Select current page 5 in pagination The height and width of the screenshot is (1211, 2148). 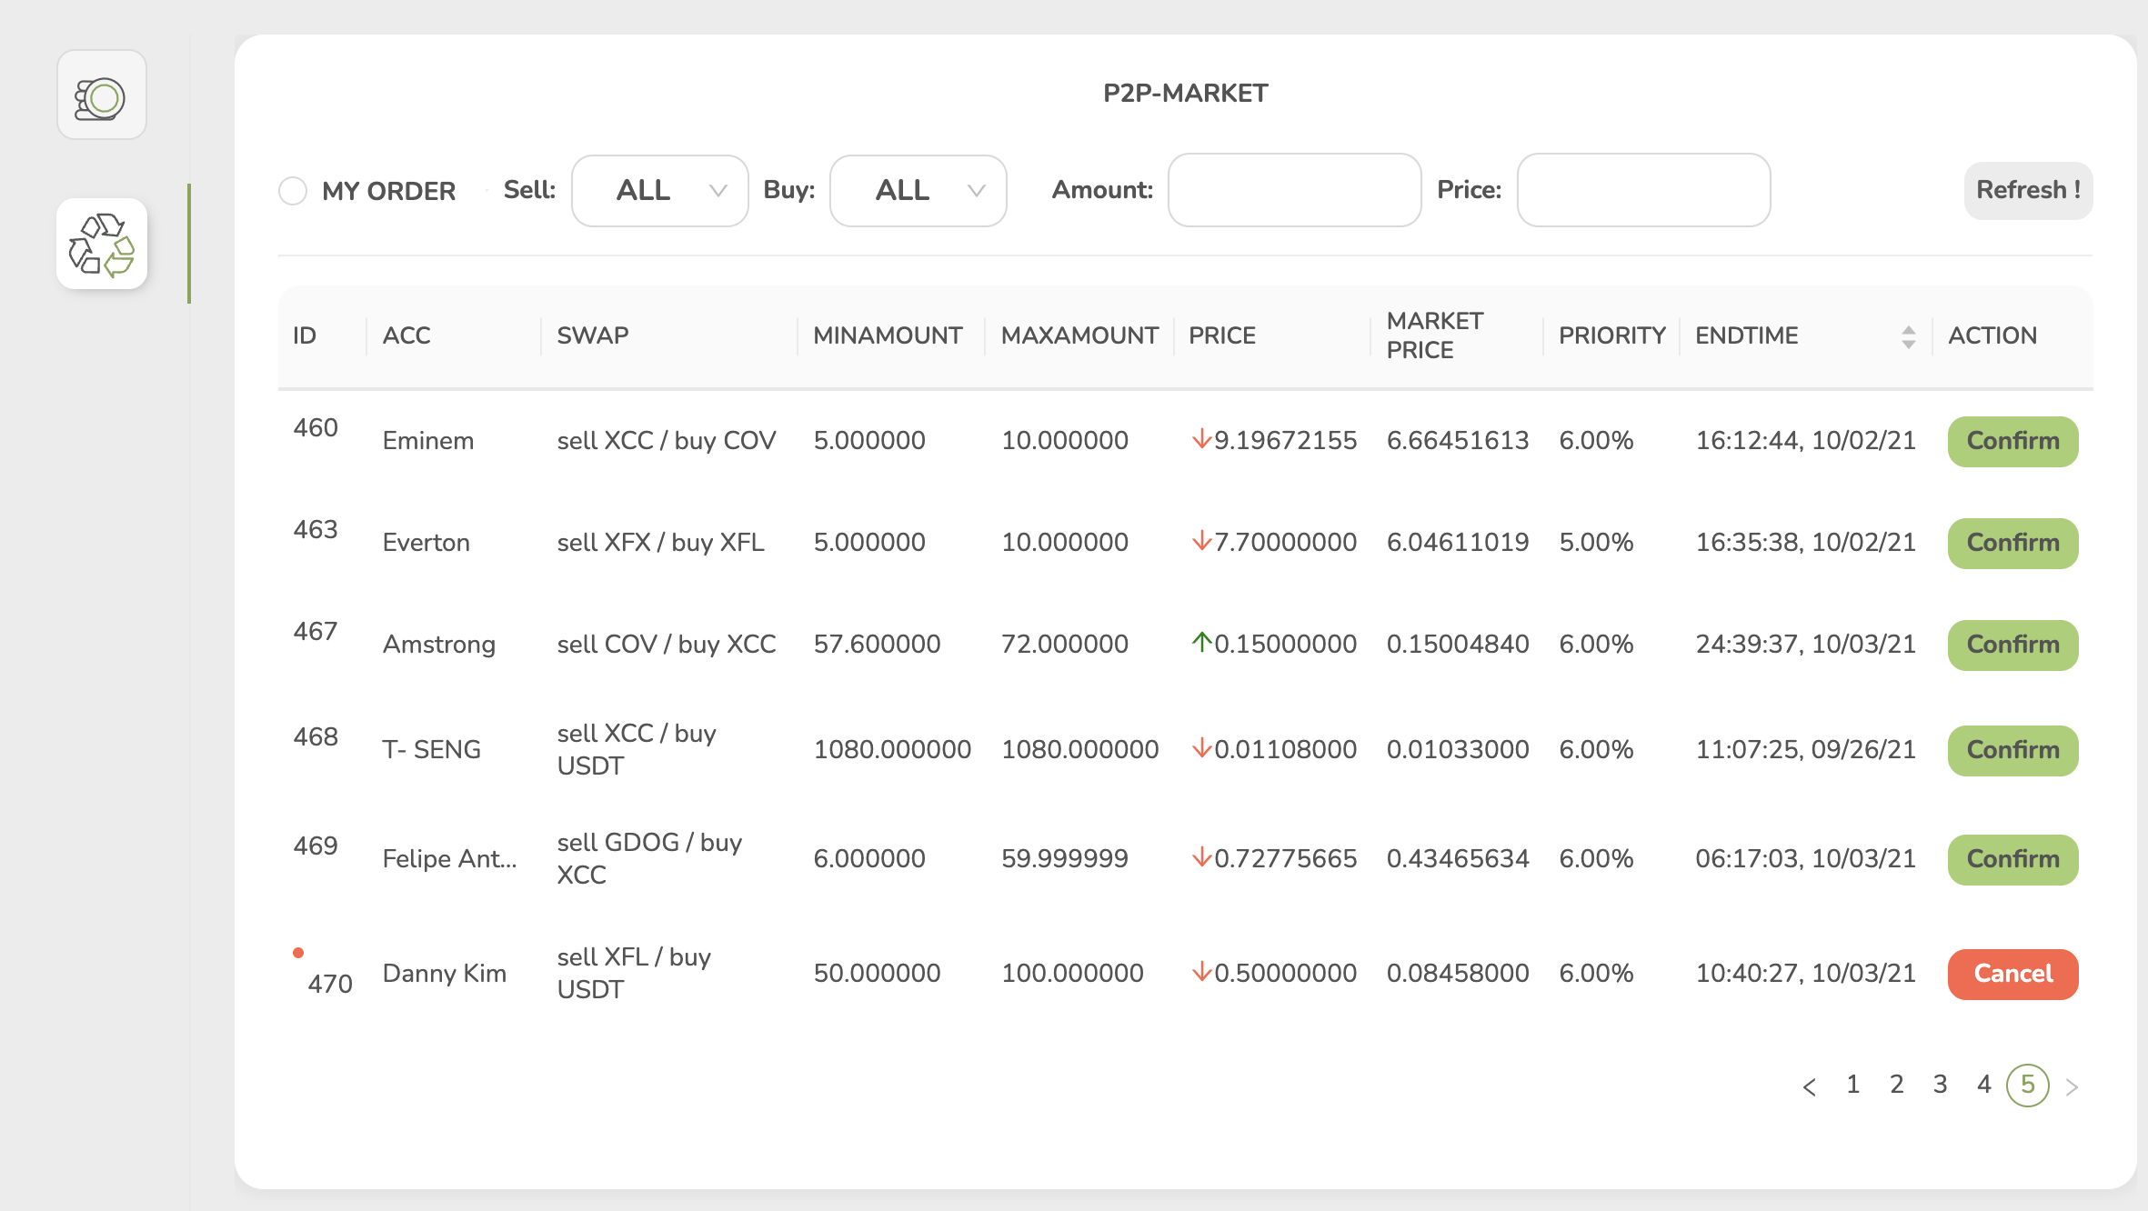point(2027,1085)
